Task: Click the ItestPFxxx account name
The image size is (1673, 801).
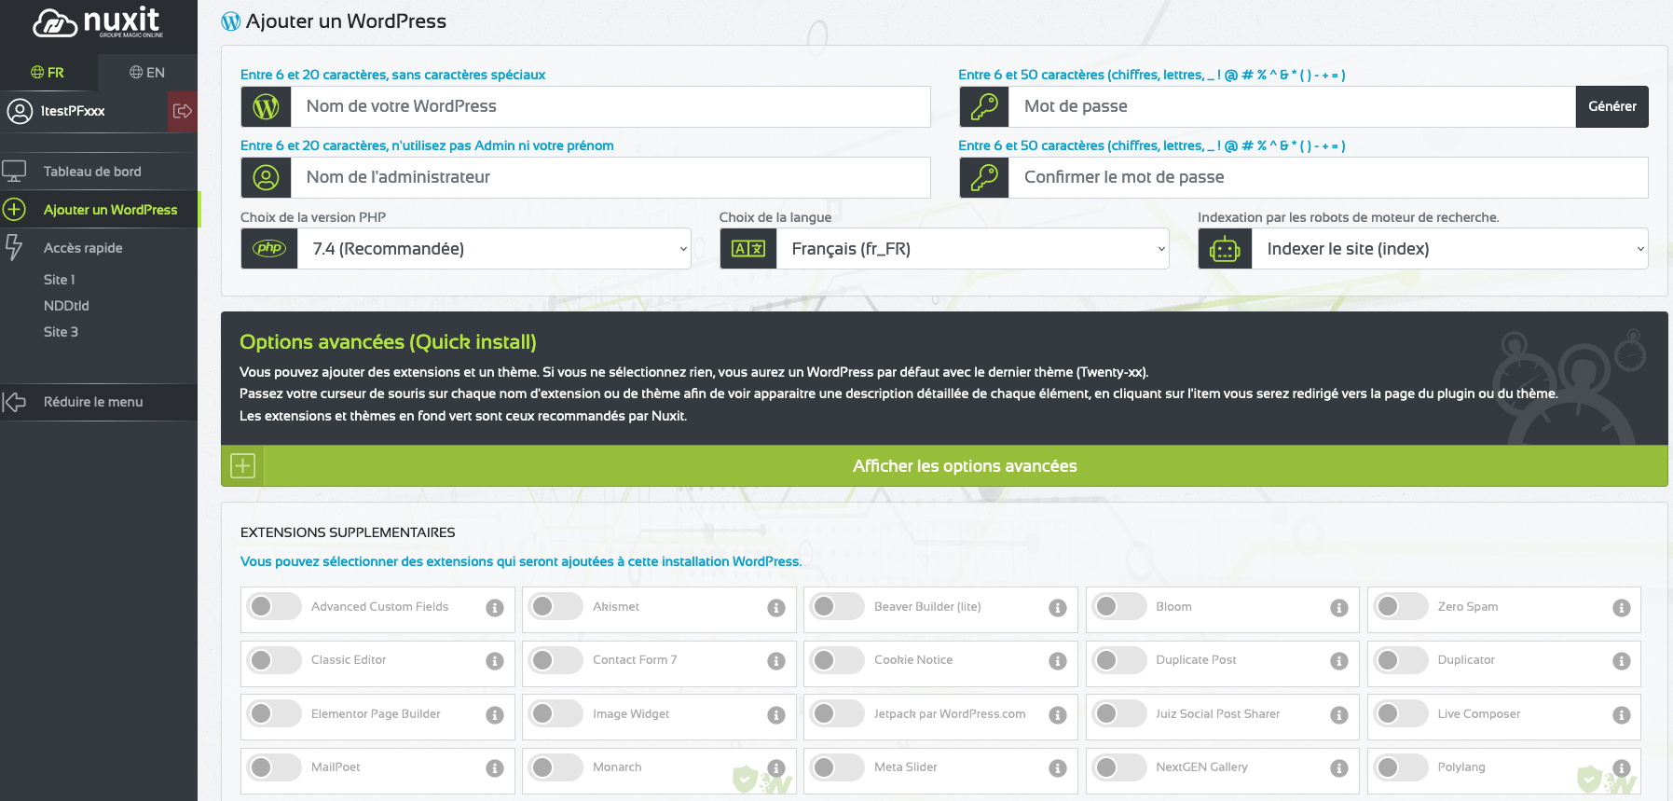Action: [x=73, y=111]
